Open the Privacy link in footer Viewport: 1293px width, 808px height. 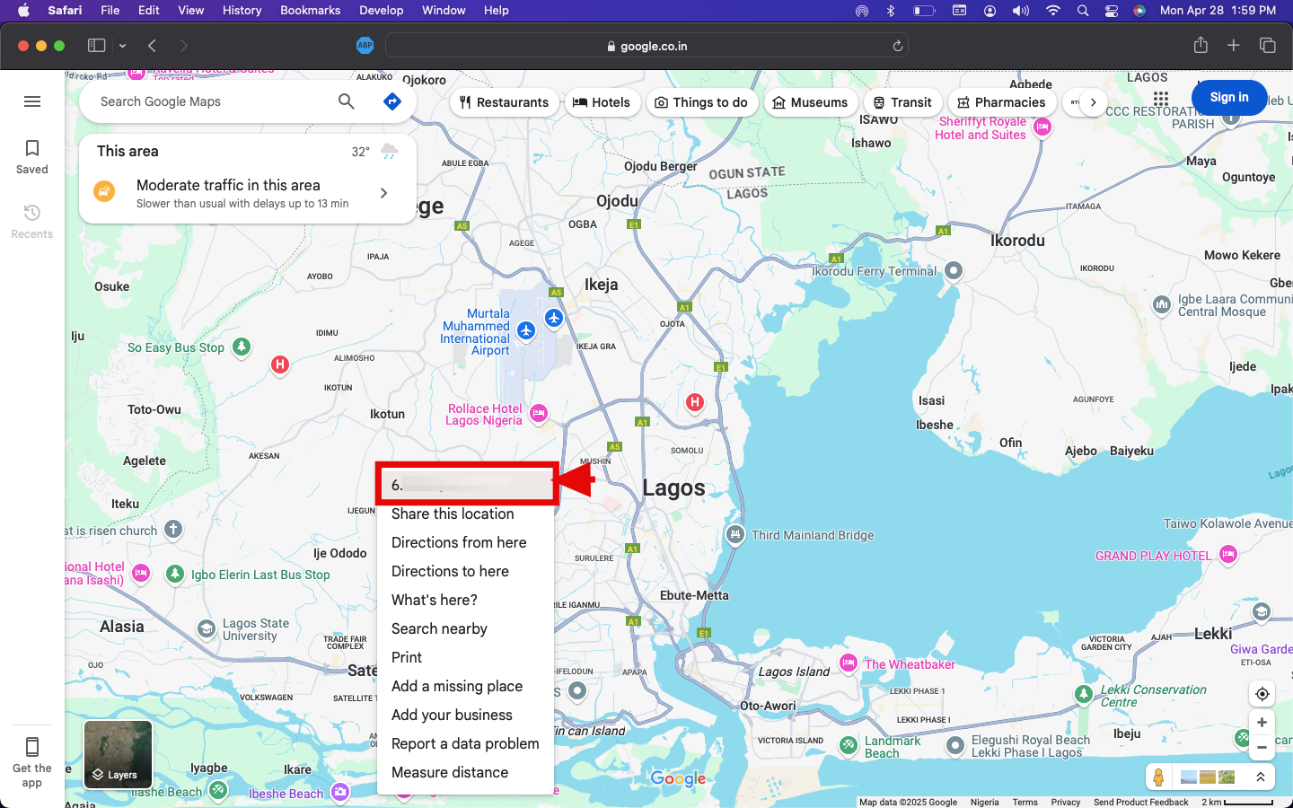tap(1065, 802)
